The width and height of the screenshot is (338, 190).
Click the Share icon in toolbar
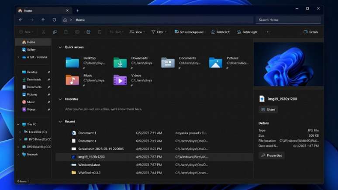click(88, 32)
